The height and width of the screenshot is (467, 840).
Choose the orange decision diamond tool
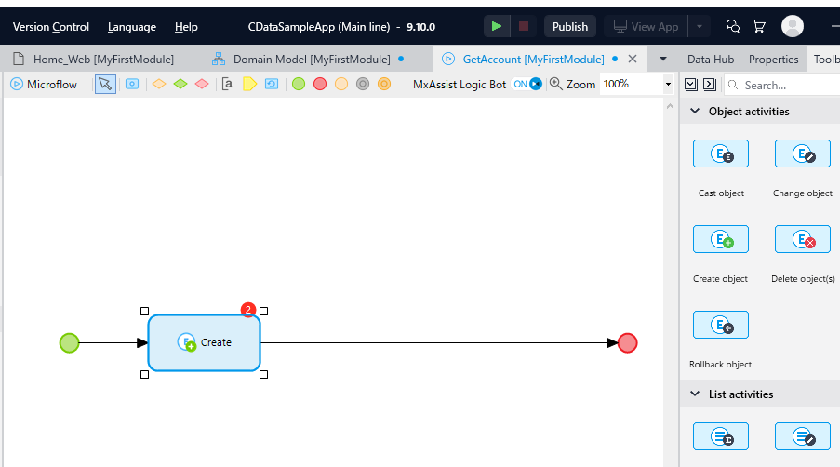coord(159,84)
